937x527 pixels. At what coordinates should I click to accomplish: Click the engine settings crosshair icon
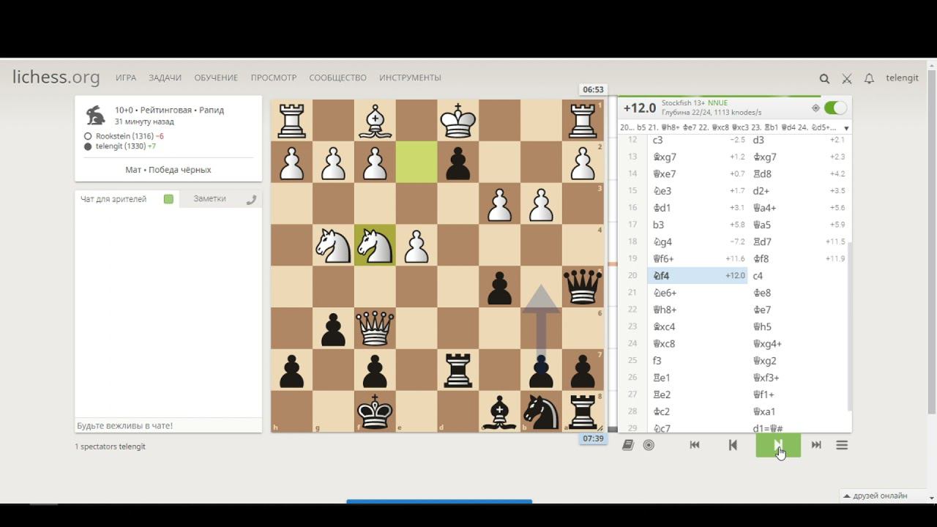click(815, 108)
